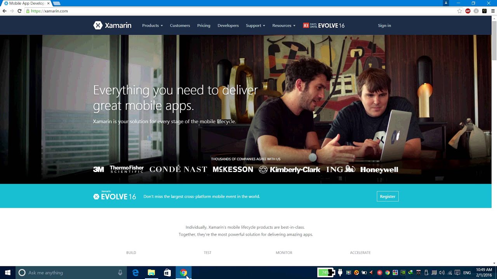Click the black F extension icon
Screen dimensions: 497x279
click(484, 11)
